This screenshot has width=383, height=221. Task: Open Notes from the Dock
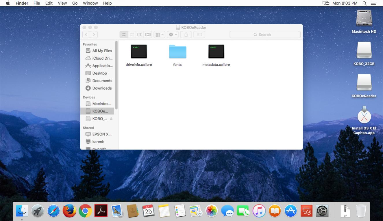click(164, 211)
